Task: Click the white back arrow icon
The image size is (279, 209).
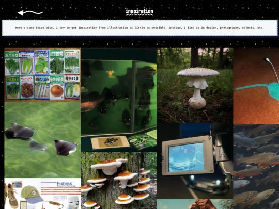Action: tap(30, 12)
